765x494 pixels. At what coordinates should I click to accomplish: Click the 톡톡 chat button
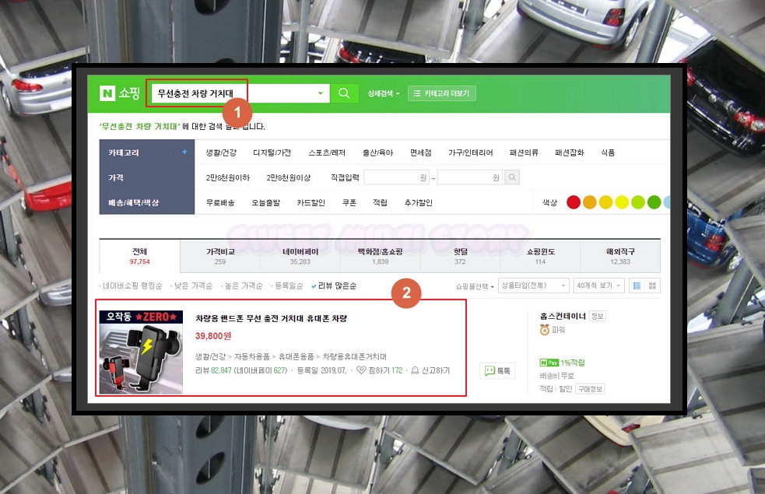[497, 371]
